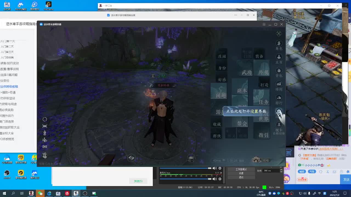Open the WeGame desktop shortcut
The width and height of the screenshot is (351, 197).
tap(48, 6)
